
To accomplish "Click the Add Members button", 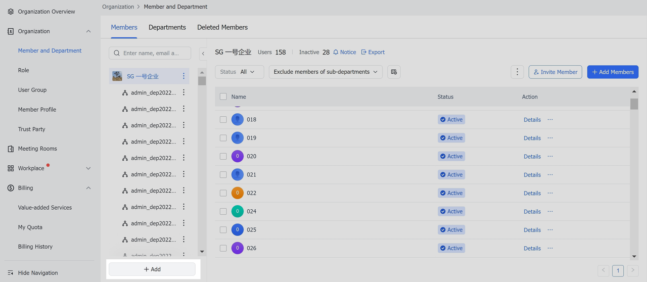I will point(612,72).
